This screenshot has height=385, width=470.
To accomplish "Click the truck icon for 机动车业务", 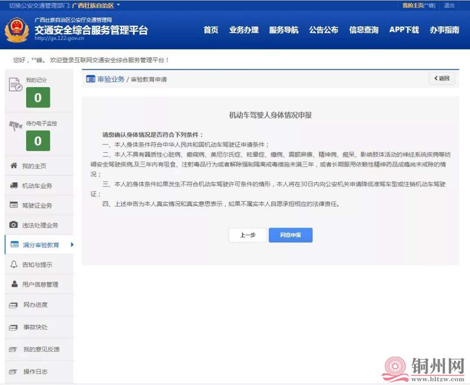I will (x=13, y=186).
